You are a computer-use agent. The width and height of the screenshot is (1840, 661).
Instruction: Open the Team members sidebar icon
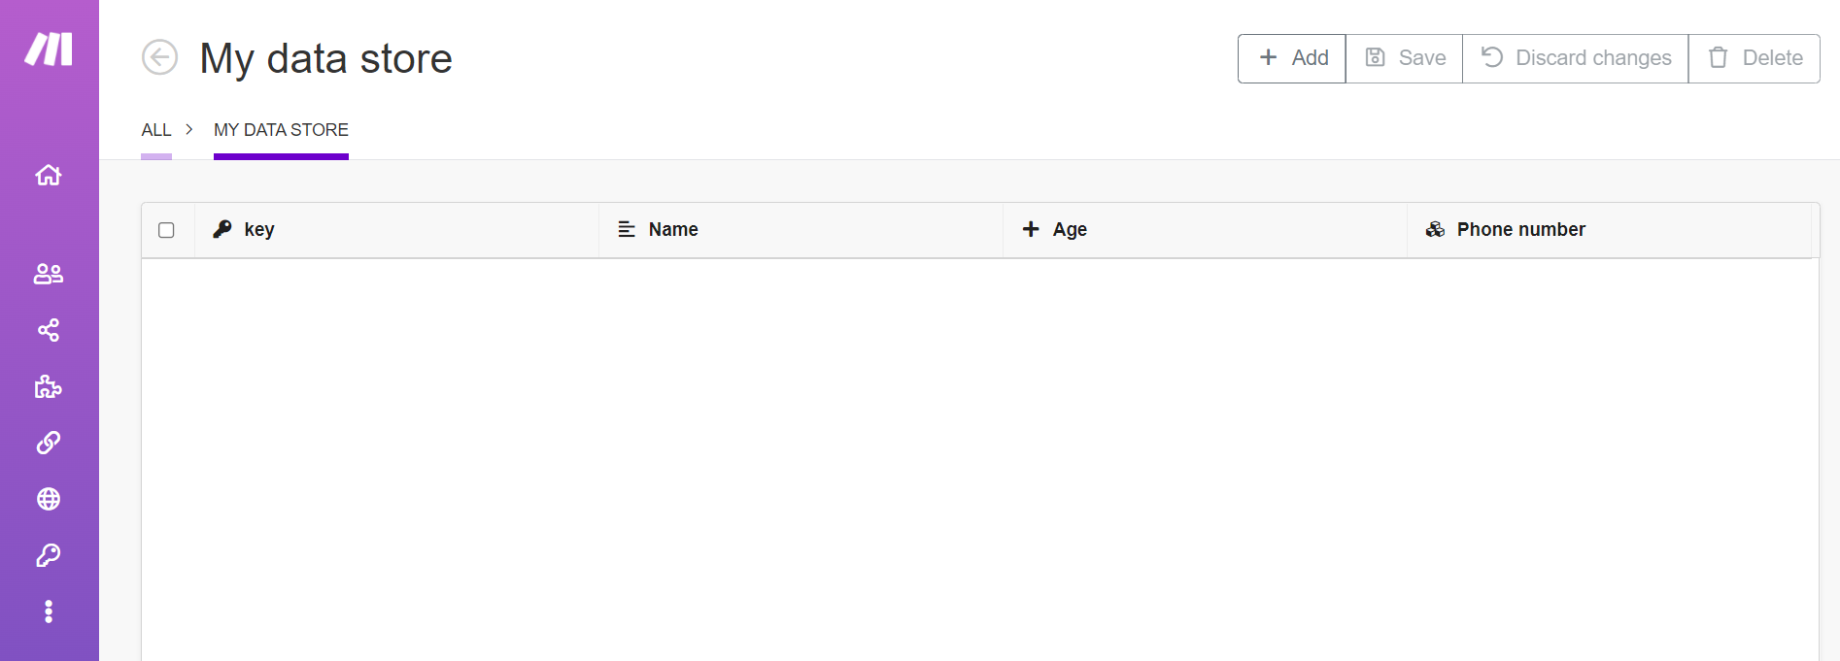tap(49, 275)
